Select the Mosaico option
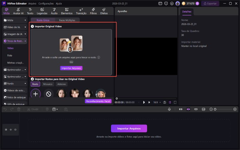 [x=48, y=84]
